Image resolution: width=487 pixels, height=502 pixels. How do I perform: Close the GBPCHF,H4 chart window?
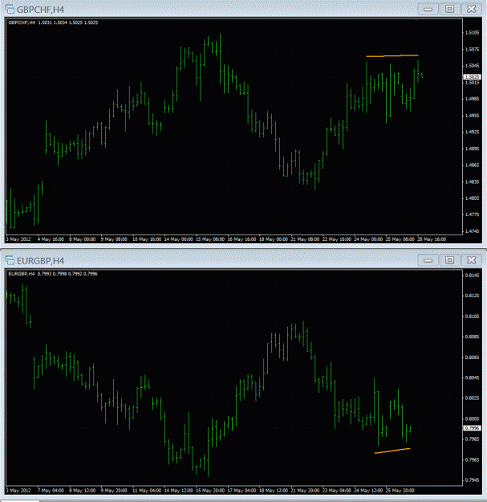pyautogui.click(x=471, y=9)
